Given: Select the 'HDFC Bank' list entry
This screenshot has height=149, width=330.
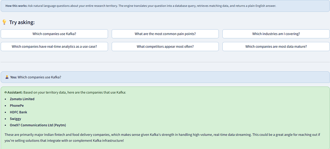Looking at the screenshot, I should point(18,112).
